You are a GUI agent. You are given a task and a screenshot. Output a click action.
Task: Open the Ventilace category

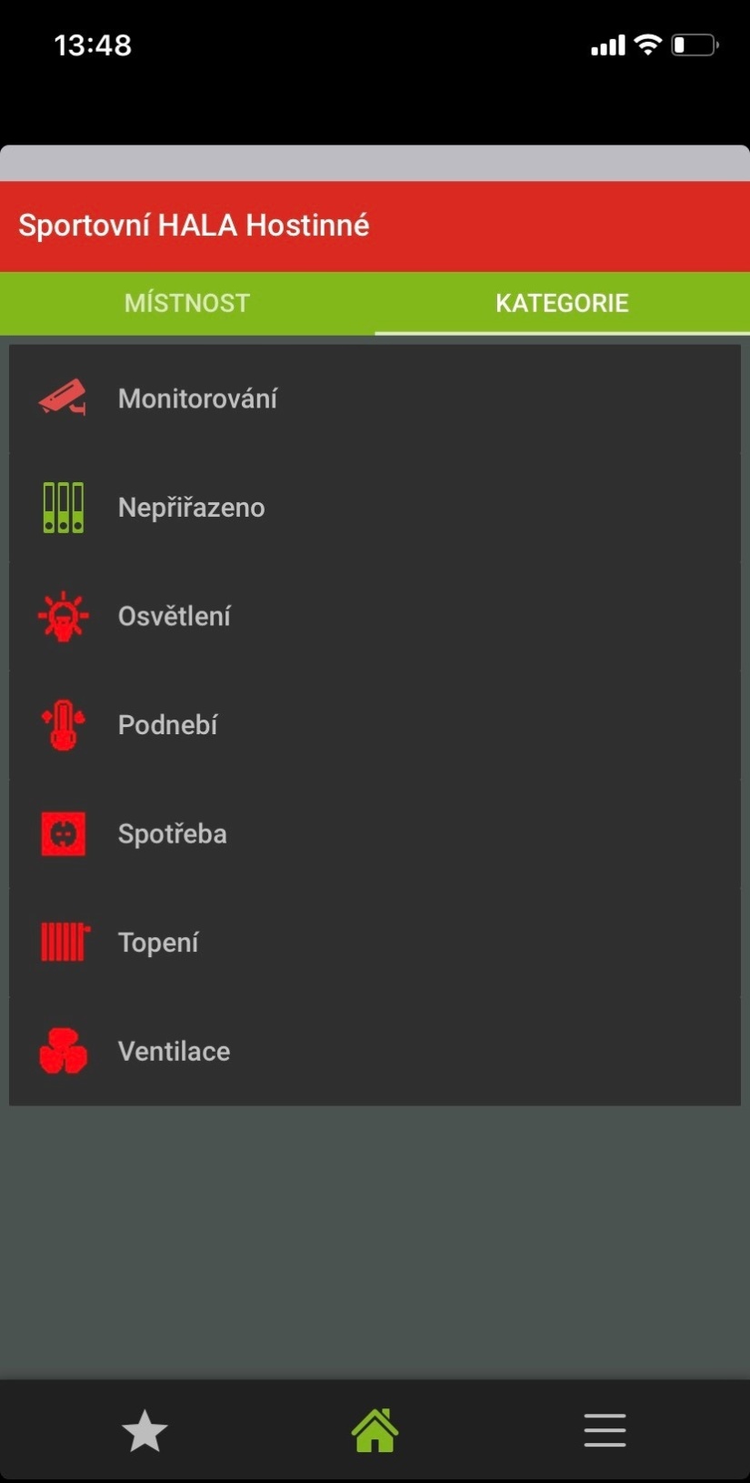pos(174,1052)
